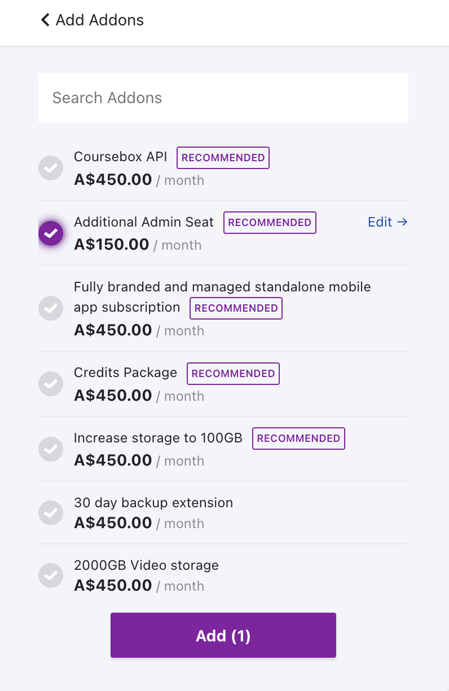Open Edit link for Additional Admin Seat

(388, 222)
